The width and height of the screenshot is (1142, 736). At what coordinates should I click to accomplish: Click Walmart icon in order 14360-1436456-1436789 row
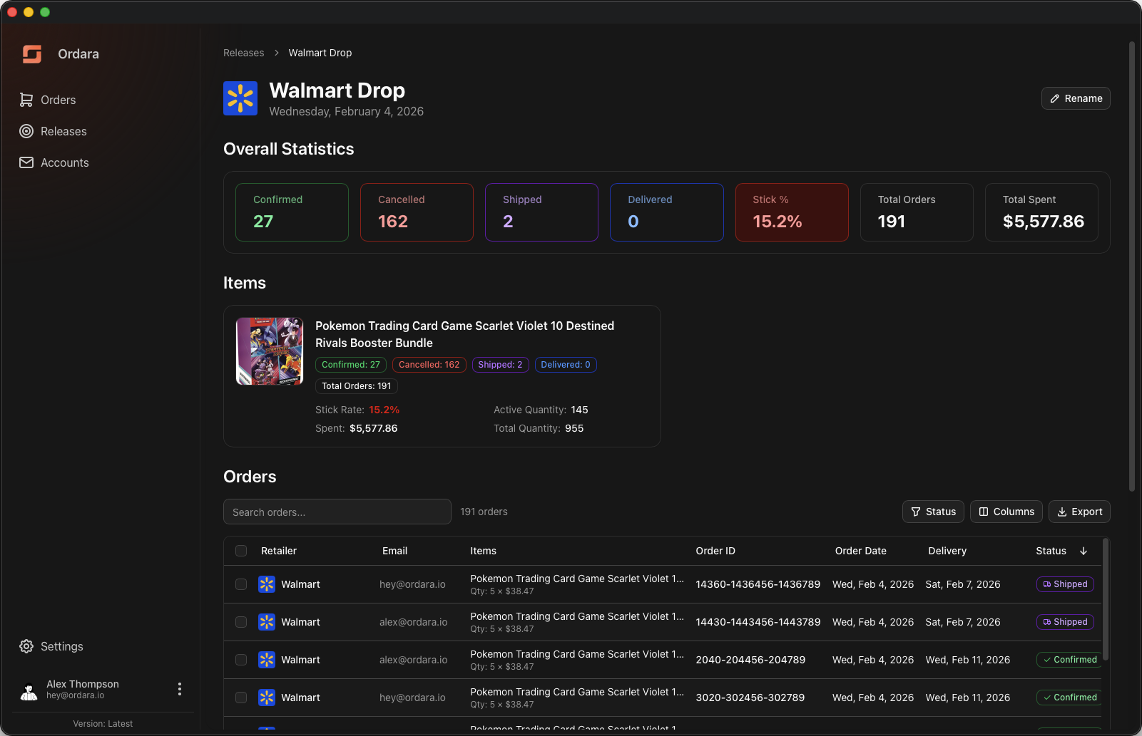(267, 584)
